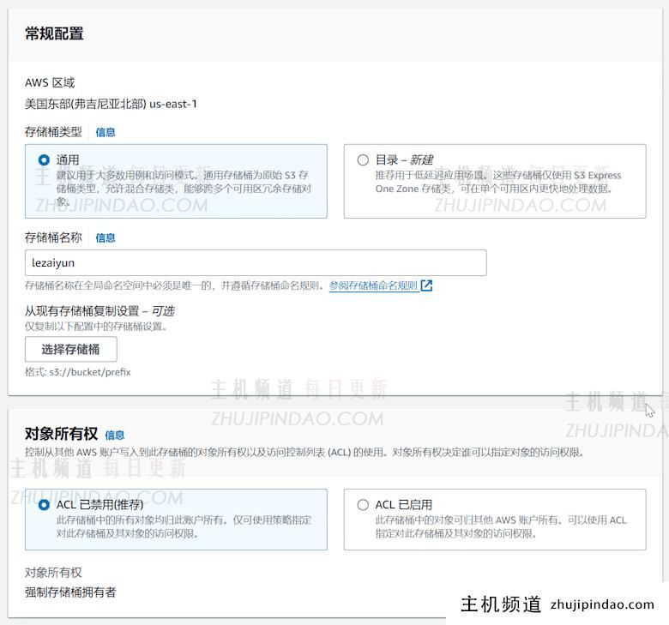
Task: Select the 目录 – 新建 bucket type radio button
Action: point(363,160)
